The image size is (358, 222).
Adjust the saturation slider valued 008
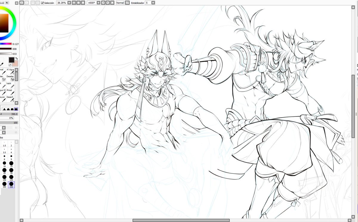(6, 49)
